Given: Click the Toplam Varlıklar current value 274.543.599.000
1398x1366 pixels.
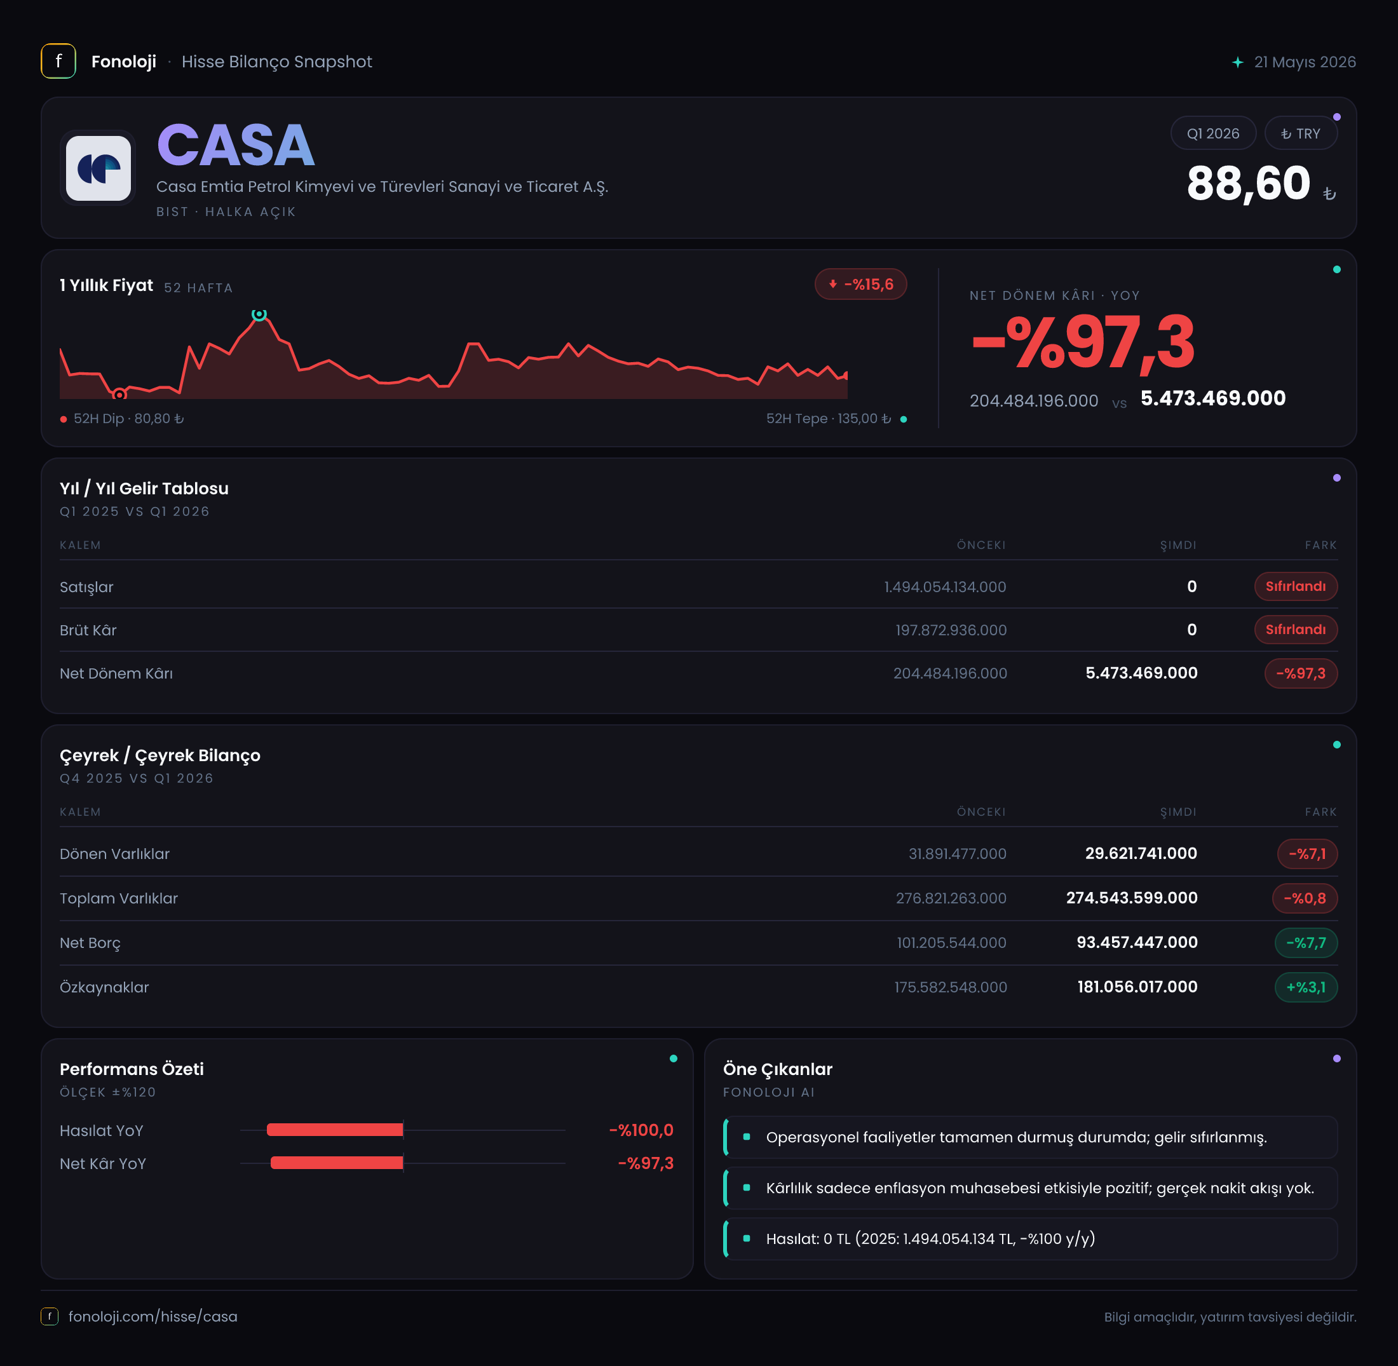Looking at the screenshot, I should [x=1131, y=898].
